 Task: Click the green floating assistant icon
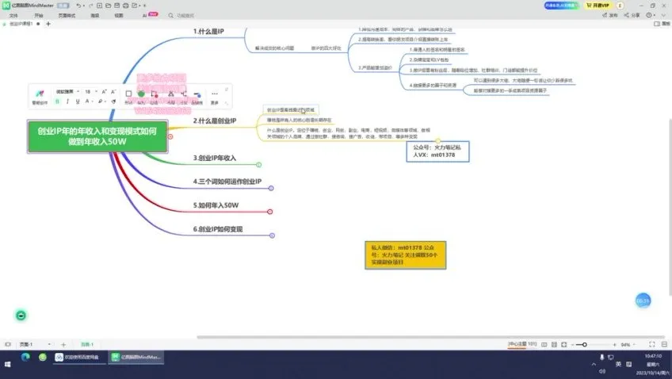(x=21, y=315)
